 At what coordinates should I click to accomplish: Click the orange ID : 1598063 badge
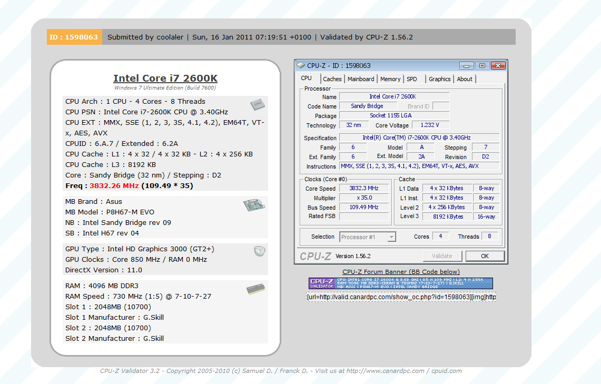74,37
